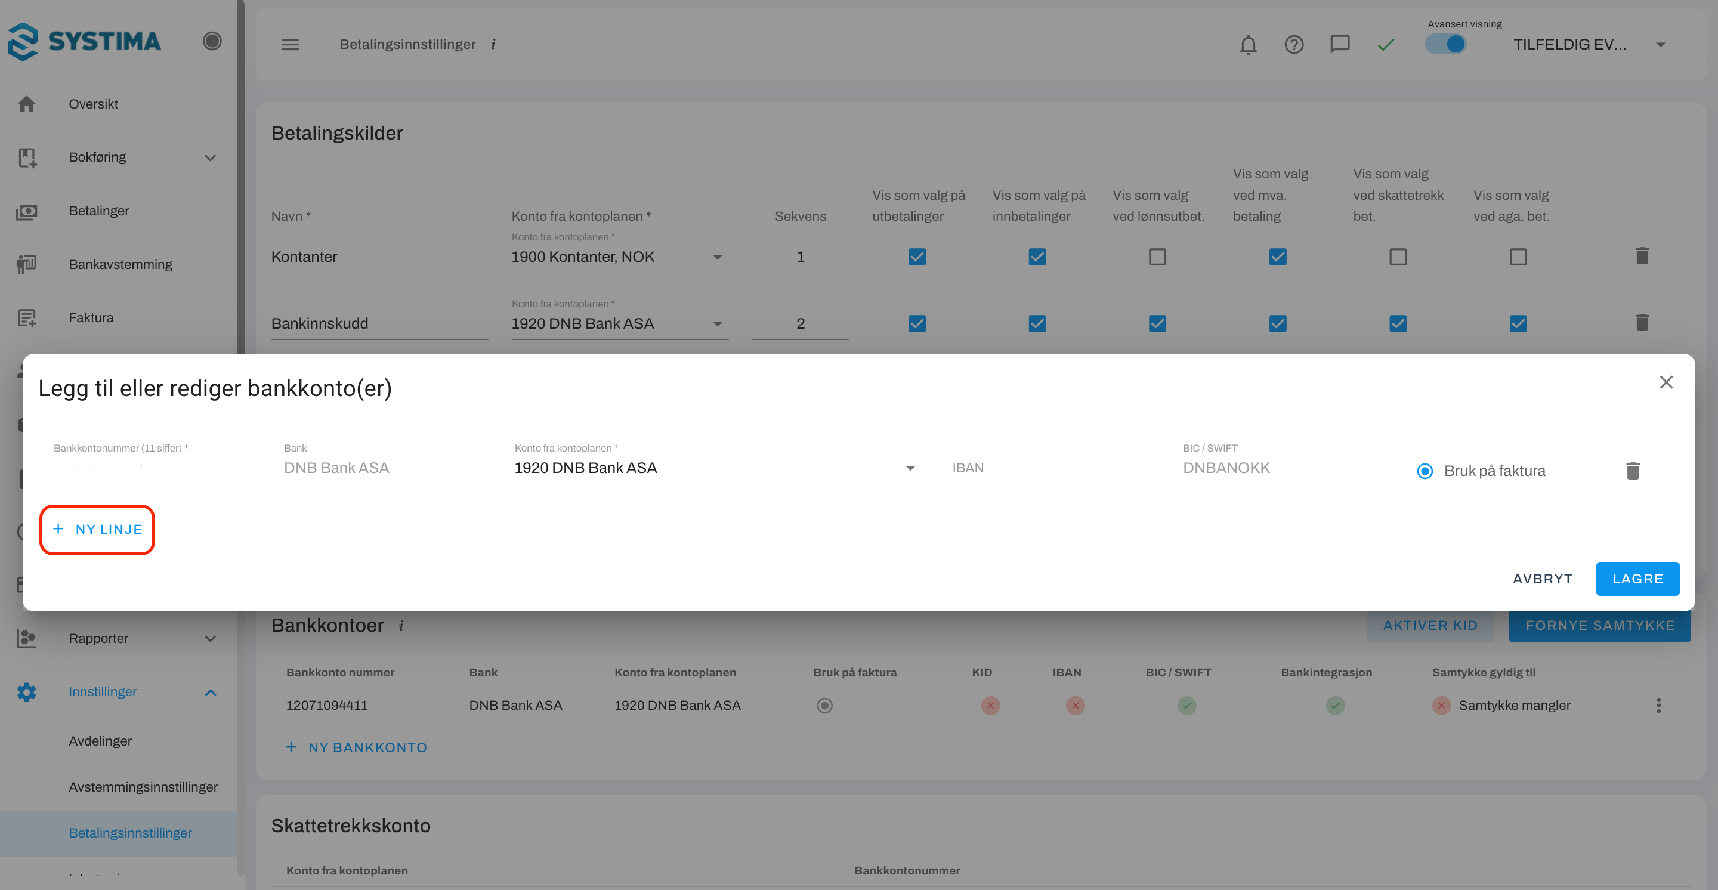Image resolution: width=1718 pixels, height=890 pixels.
Task: Toggle the Avansert visning switch
Action: [x=1445, y=45]
